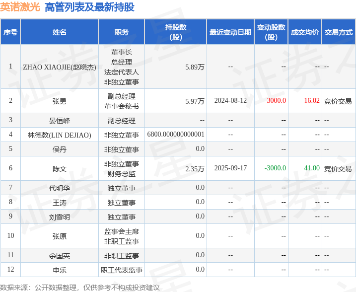Select the 成交均价 column header

(x=305, y=32)
